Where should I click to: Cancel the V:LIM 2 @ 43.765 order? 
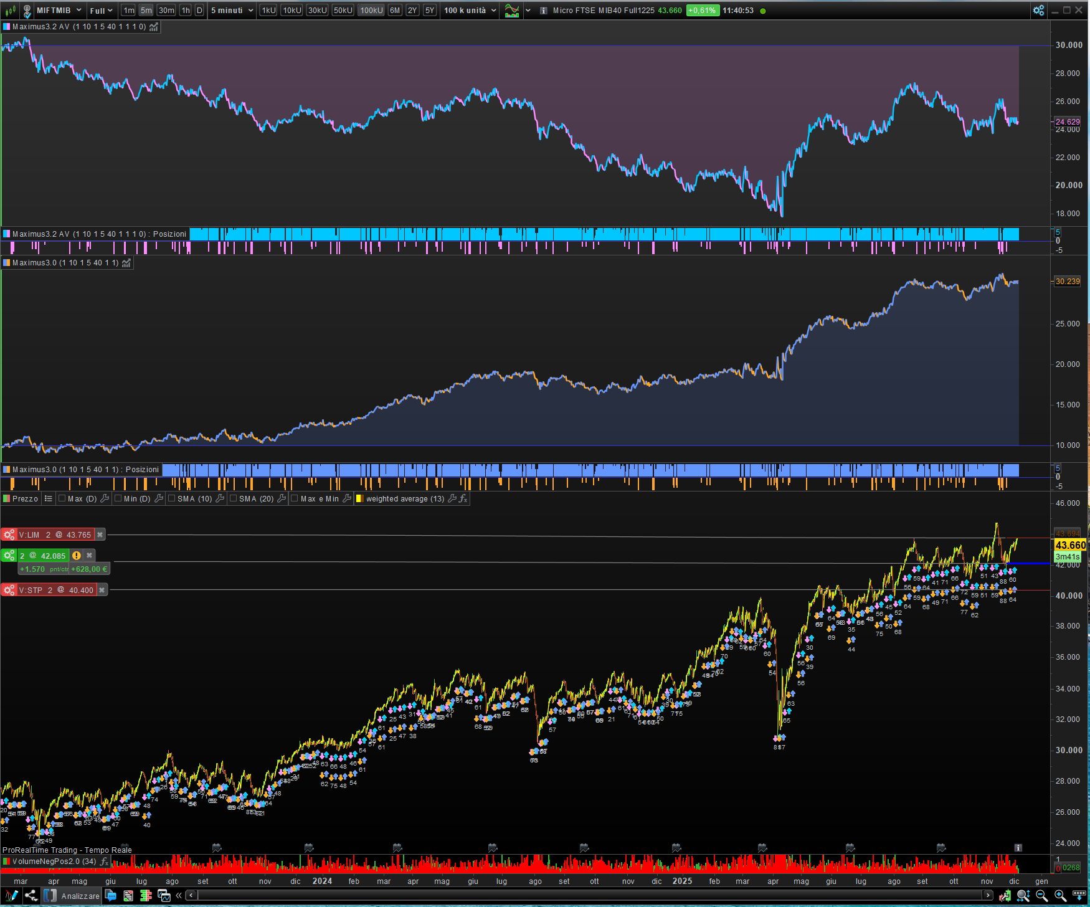coord(100,534)
